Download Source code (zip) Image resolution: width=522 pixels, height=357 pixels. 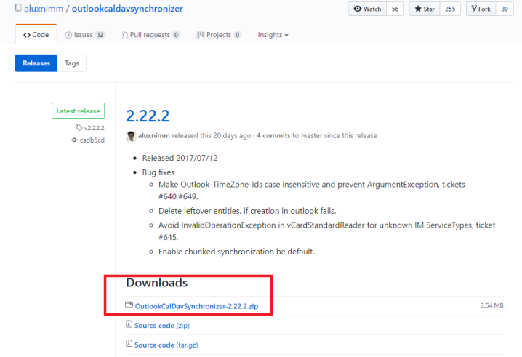(162, 325)
